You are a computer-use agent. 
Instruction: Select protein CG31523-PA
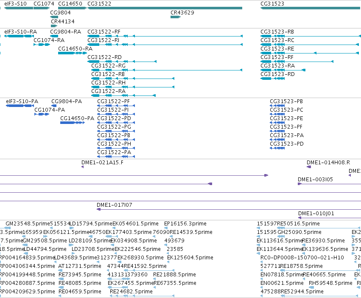277,140
